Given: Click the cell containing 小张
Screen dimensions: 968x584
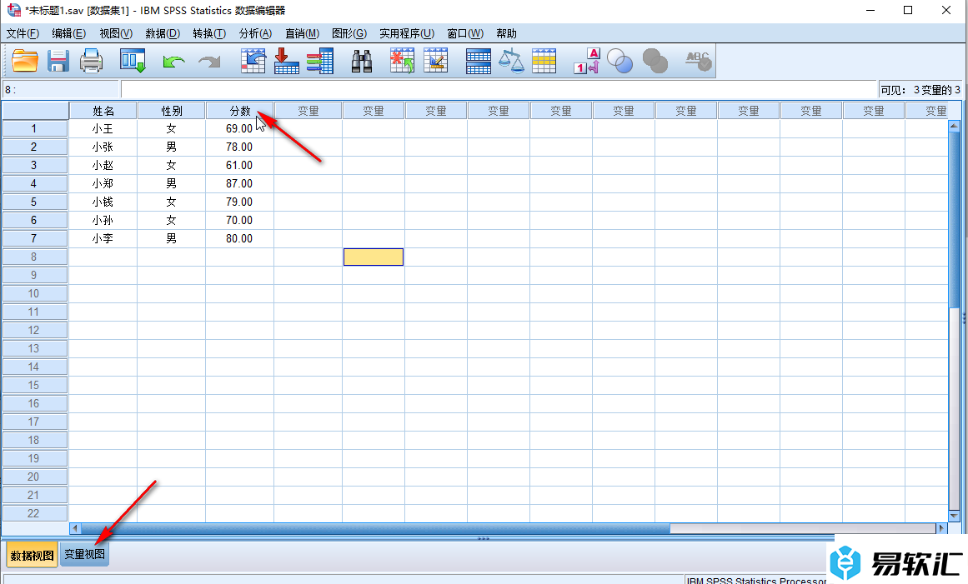Looking at the screenshot, I should pyautogui.click(x=103, y=147).
